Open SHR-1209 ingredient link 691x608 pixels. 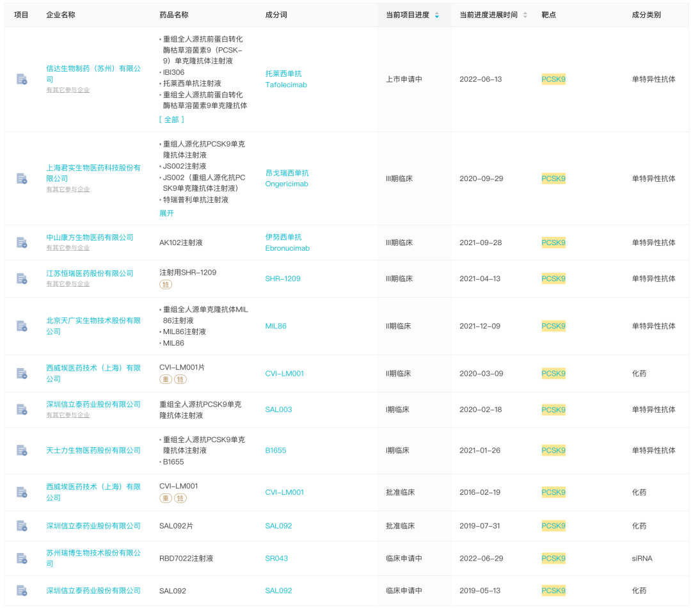click(283, 278)
